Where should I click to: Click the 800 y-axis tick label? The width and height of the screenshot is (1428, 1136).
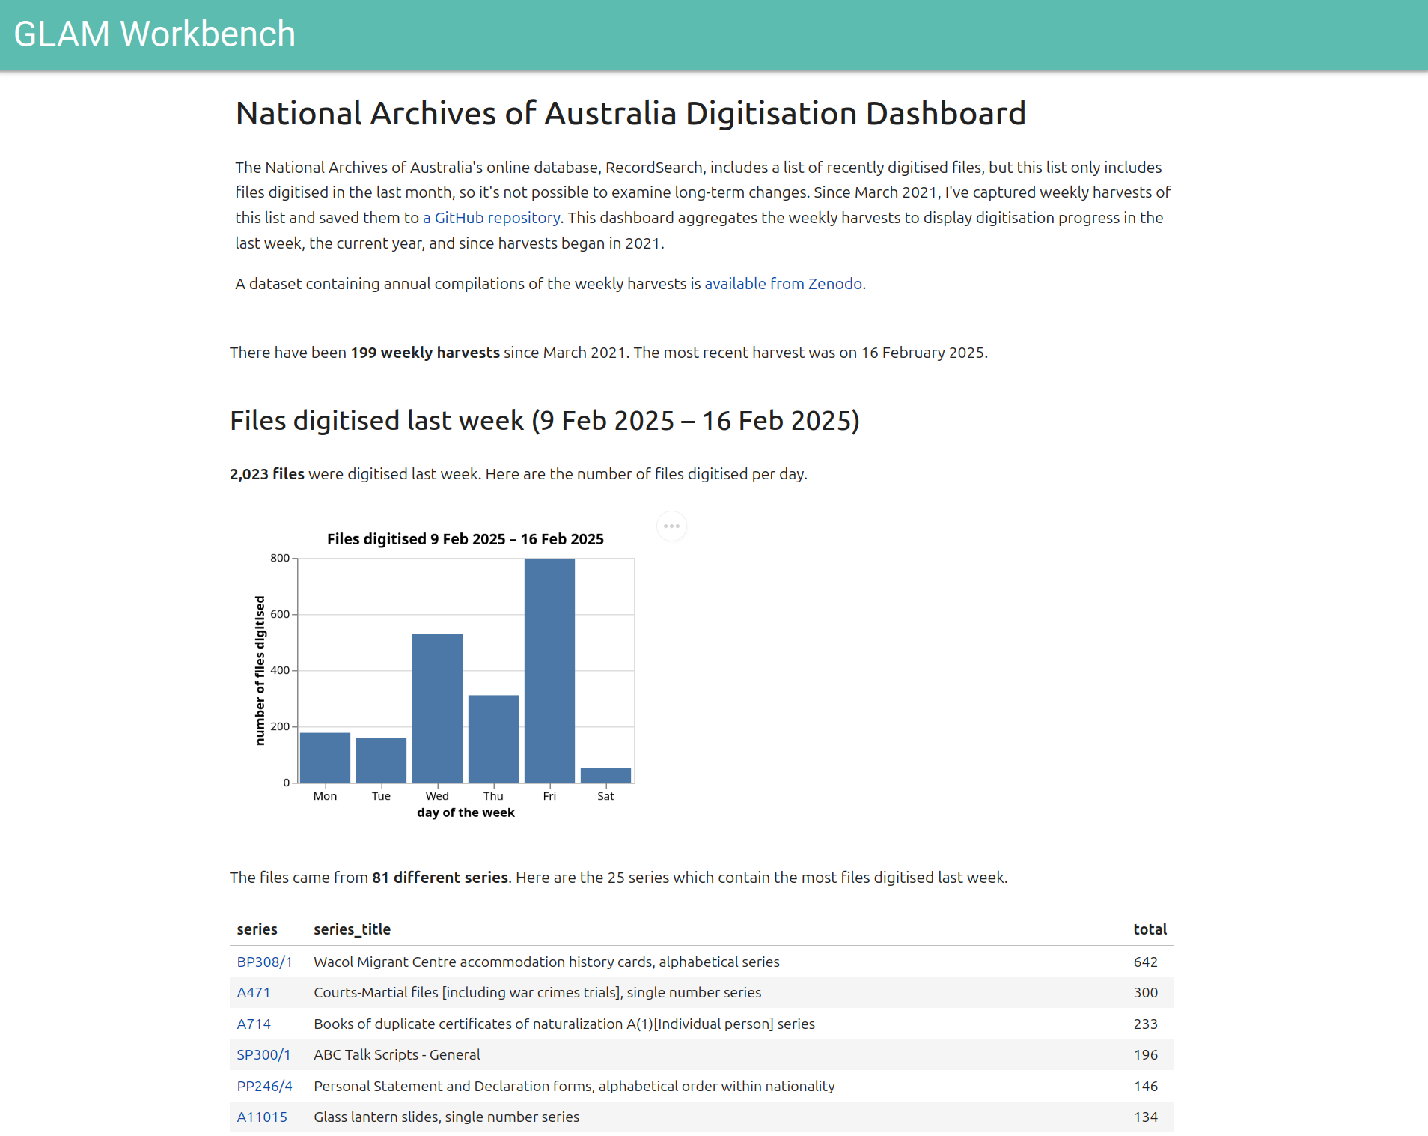point(279,558)
